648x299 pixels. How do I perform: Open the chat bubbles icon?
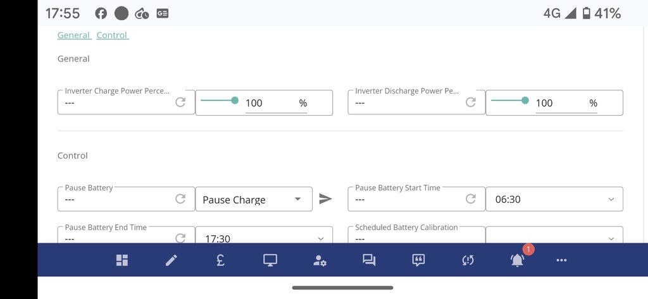369,260
